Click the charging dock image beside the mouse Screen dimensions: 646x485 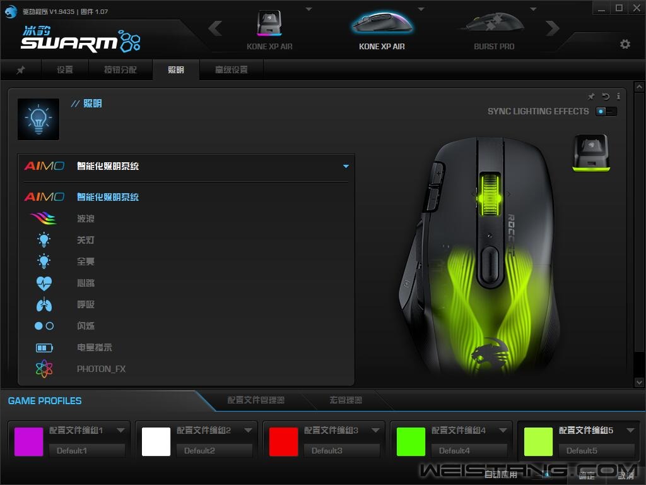click(x=591, y=153)
